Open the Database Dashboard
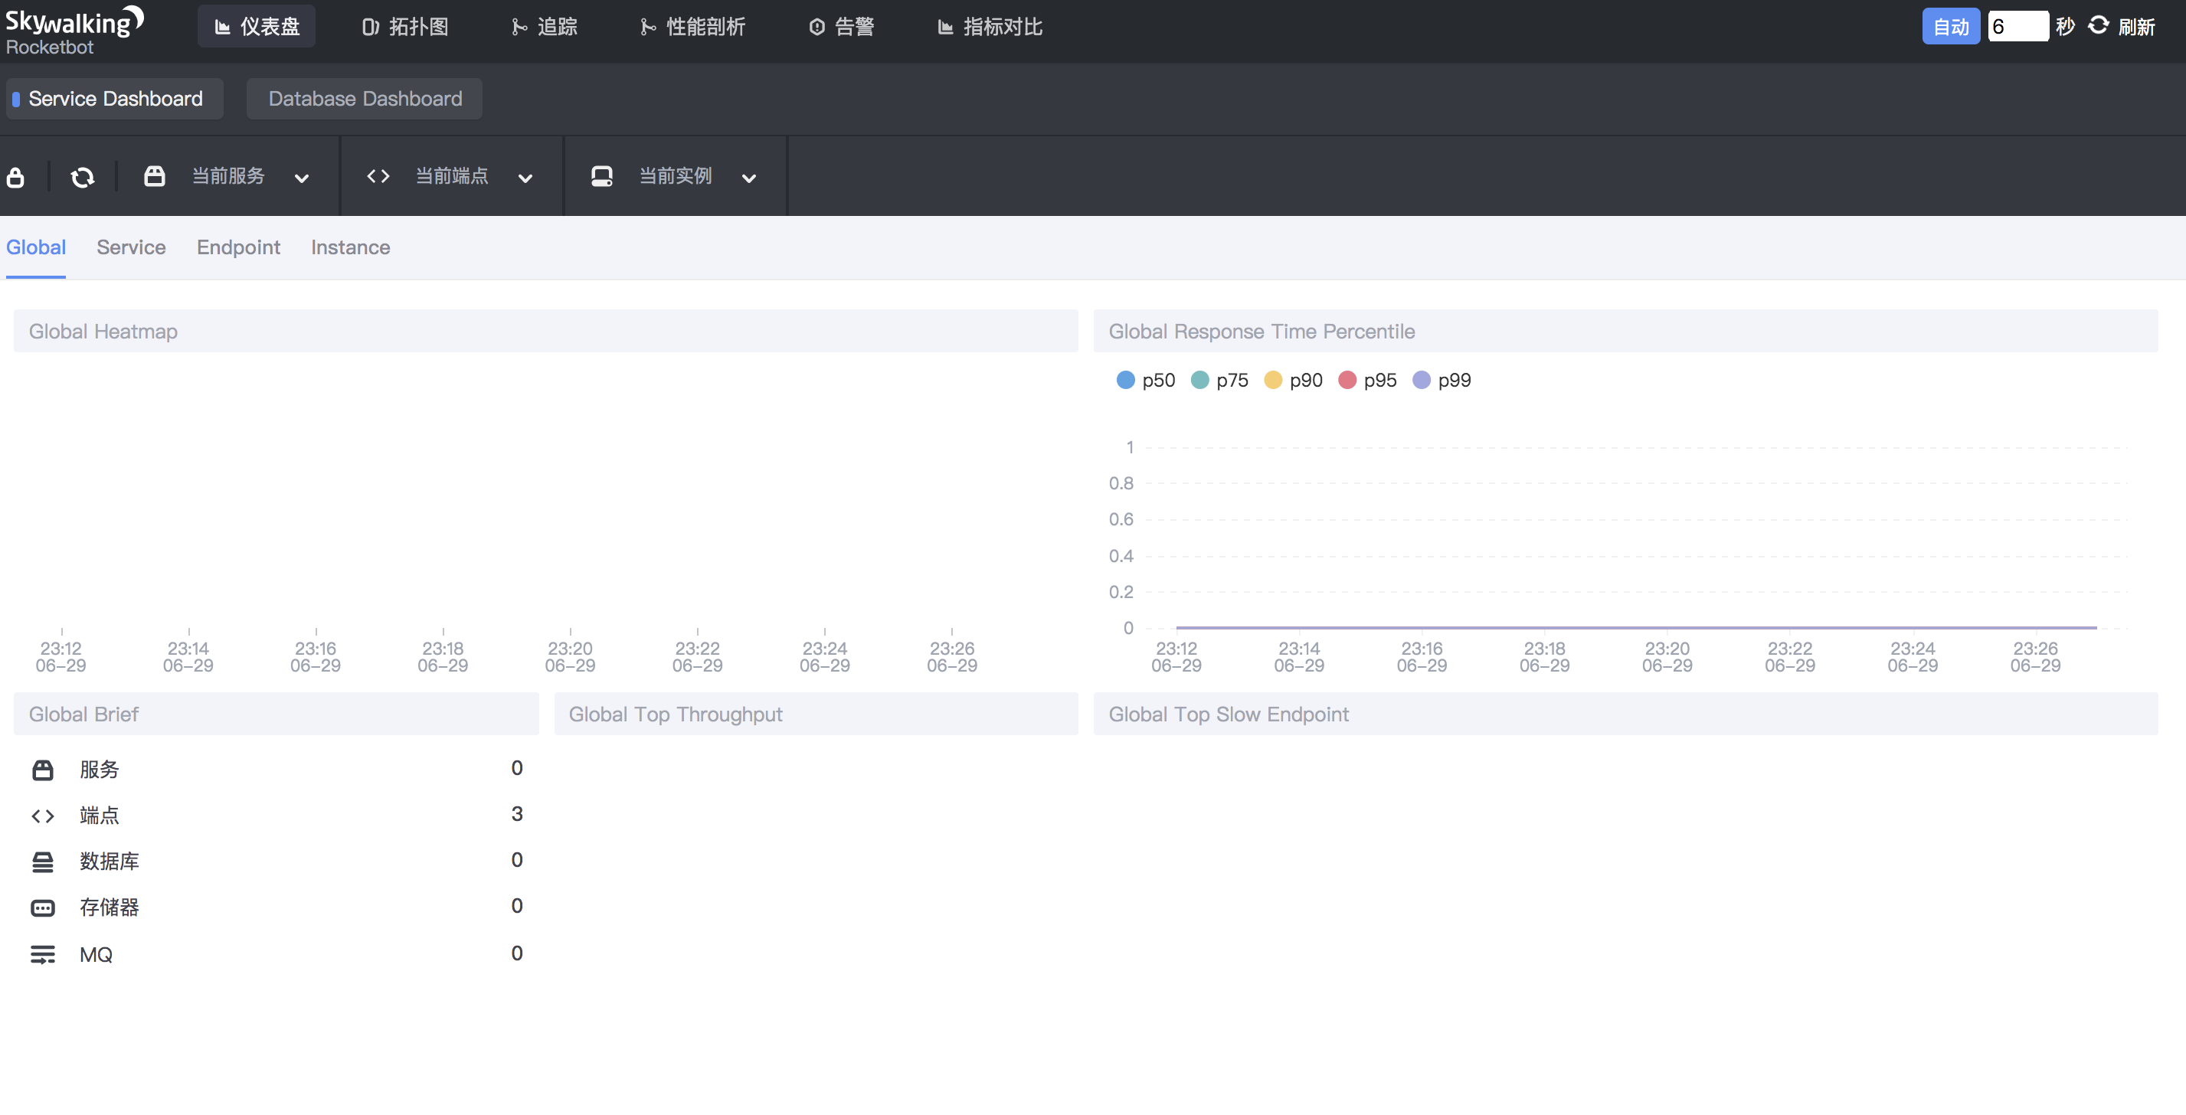2186x1115 pixels. point(363,99)
